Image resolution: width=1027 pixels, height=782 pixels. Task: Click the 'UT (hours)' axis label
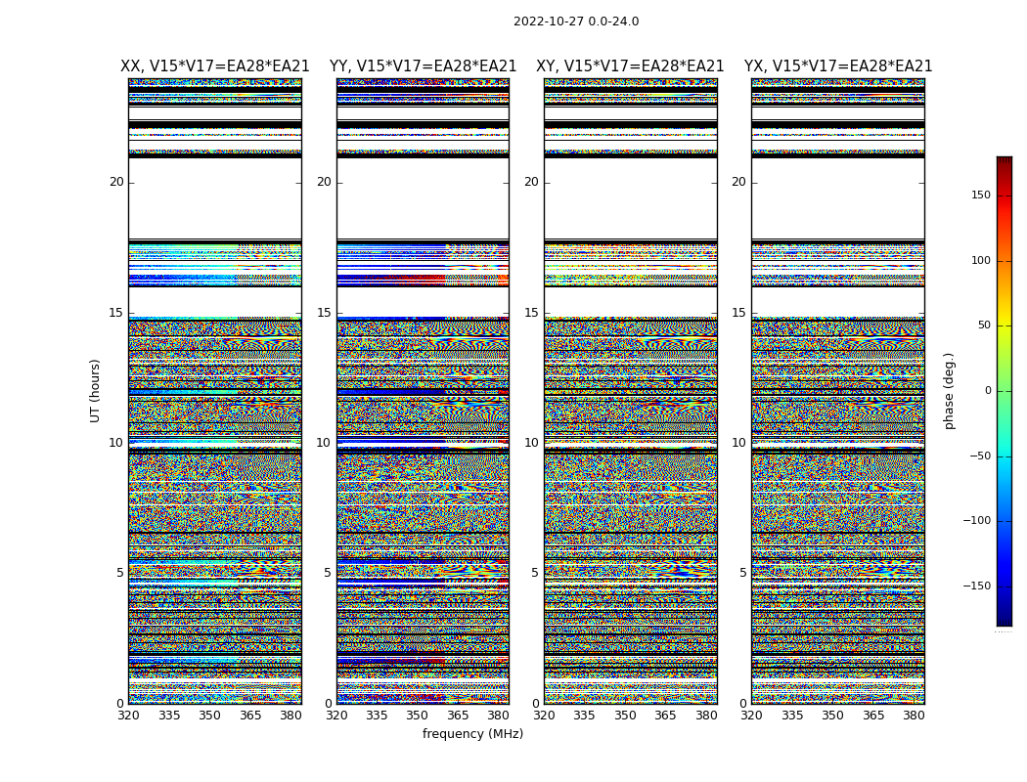tap(95, 391)
